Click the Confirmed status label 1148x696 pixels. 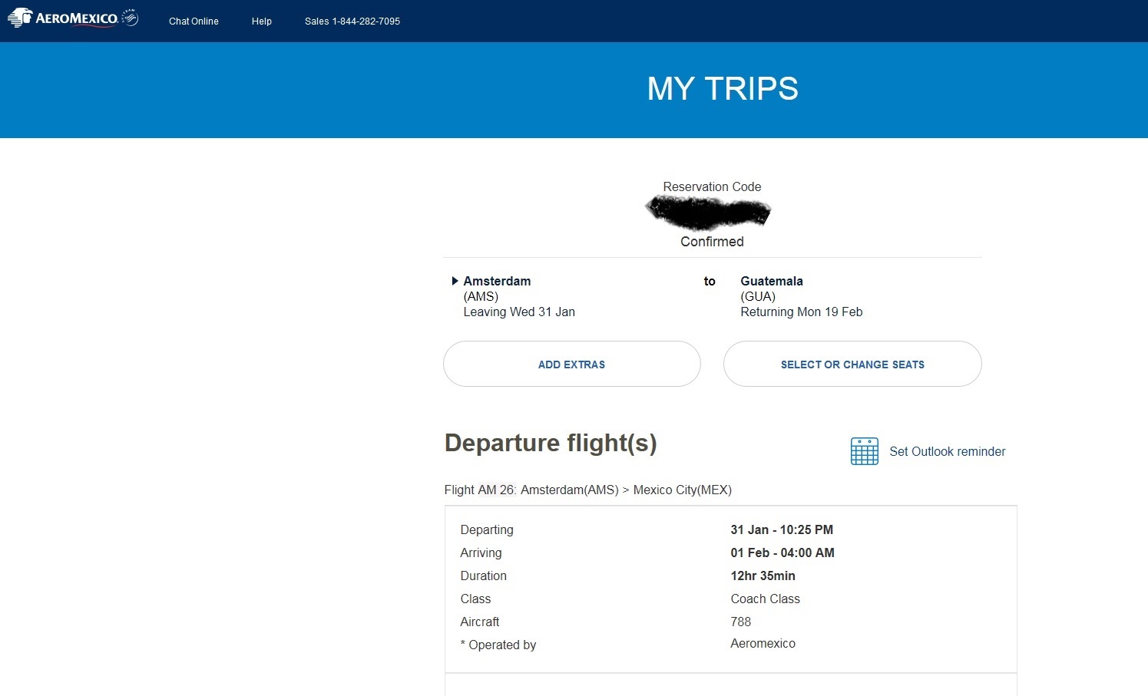(x=712, y=242)
